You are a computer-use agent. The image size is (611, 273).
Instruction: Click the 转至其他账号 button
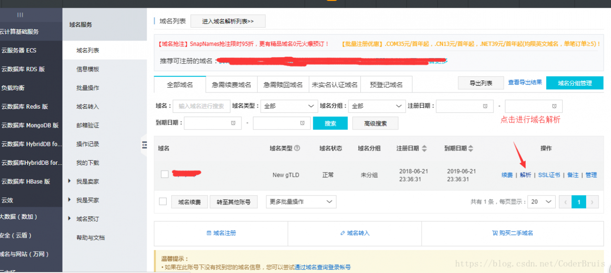pyautogui.click(x=234, y=202)
